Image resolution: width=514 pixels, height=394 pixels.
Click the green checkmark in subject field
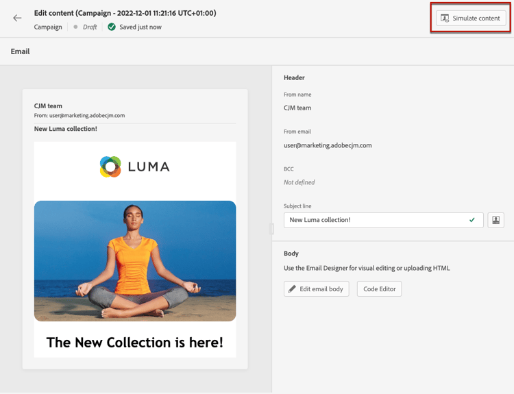click(472, 220)
